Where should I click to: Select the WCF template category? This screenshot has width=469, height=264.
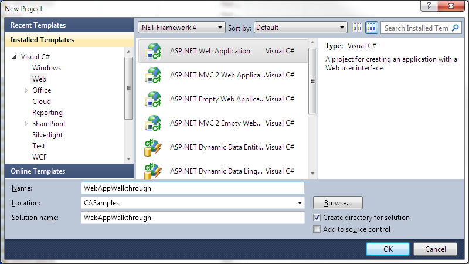(39, 157)
